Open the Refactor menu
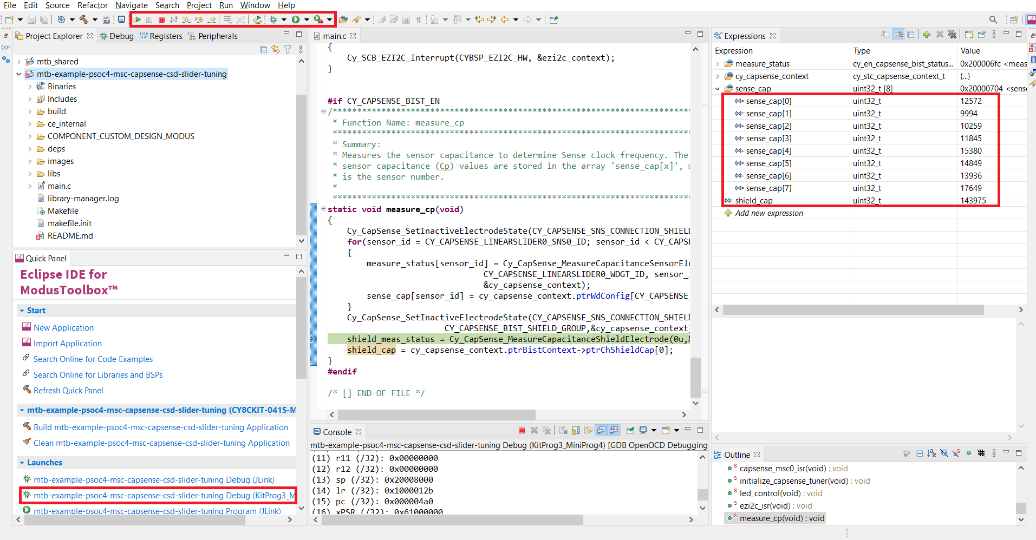Screen dimensions: 1036x540 point(93,5)
